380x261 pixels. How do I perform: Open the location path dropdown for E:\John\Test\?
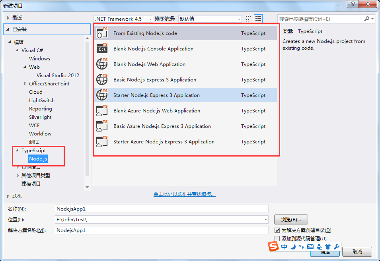[x=266, y=219]
